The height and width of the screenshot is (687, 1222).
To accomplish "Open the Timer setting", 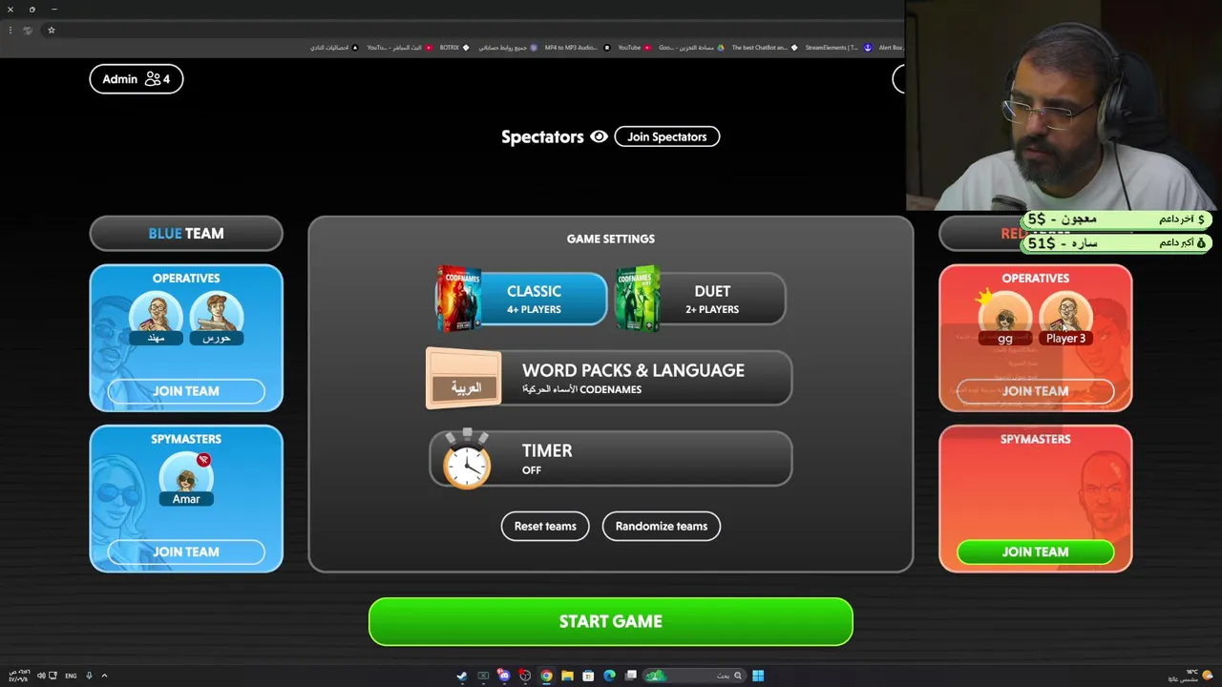I will (611, 459).
